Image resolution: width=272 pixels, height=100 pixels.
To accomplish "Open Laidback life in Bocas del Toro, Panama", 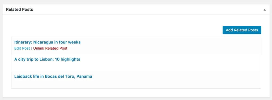I will click(53, 76).
